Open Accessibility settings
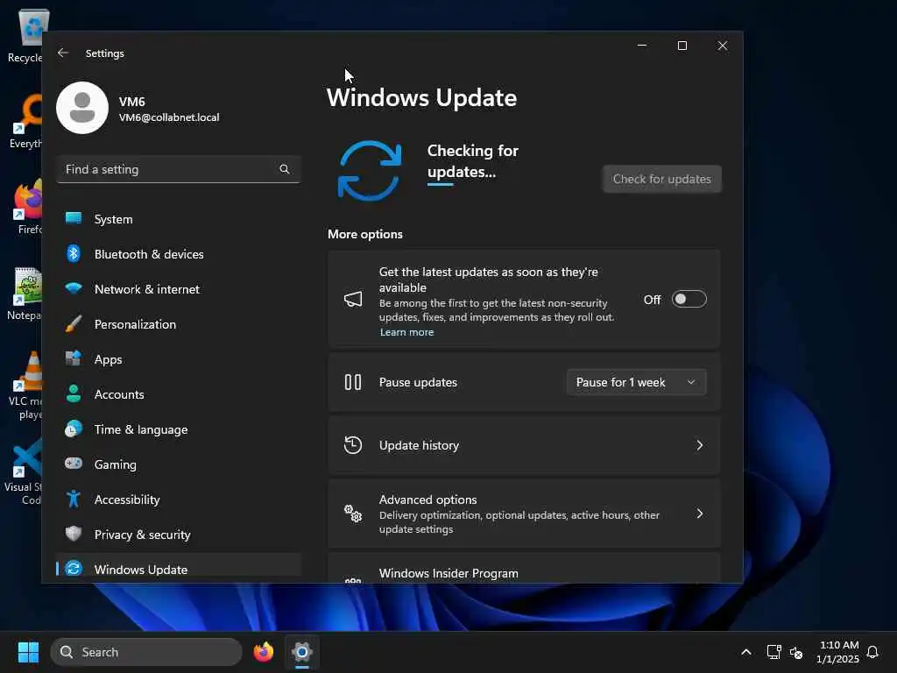Image resolution: width=897 pixels, height=673 pixels. coord(179,499)
